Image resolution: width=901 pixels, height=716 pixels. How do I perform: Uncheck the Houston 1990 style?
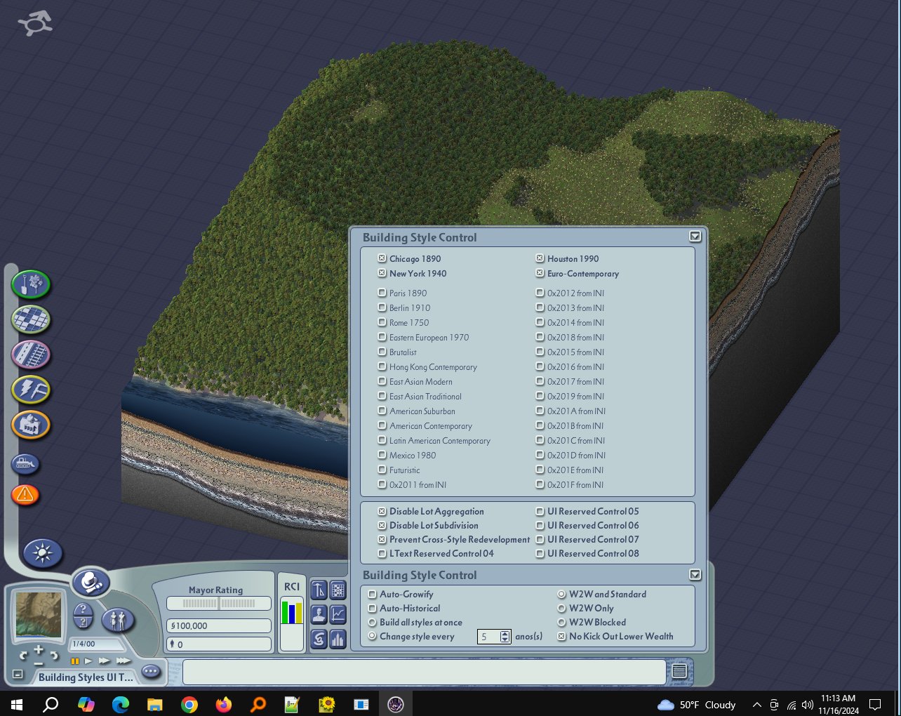pyautogui.click(x=540, y=258)
